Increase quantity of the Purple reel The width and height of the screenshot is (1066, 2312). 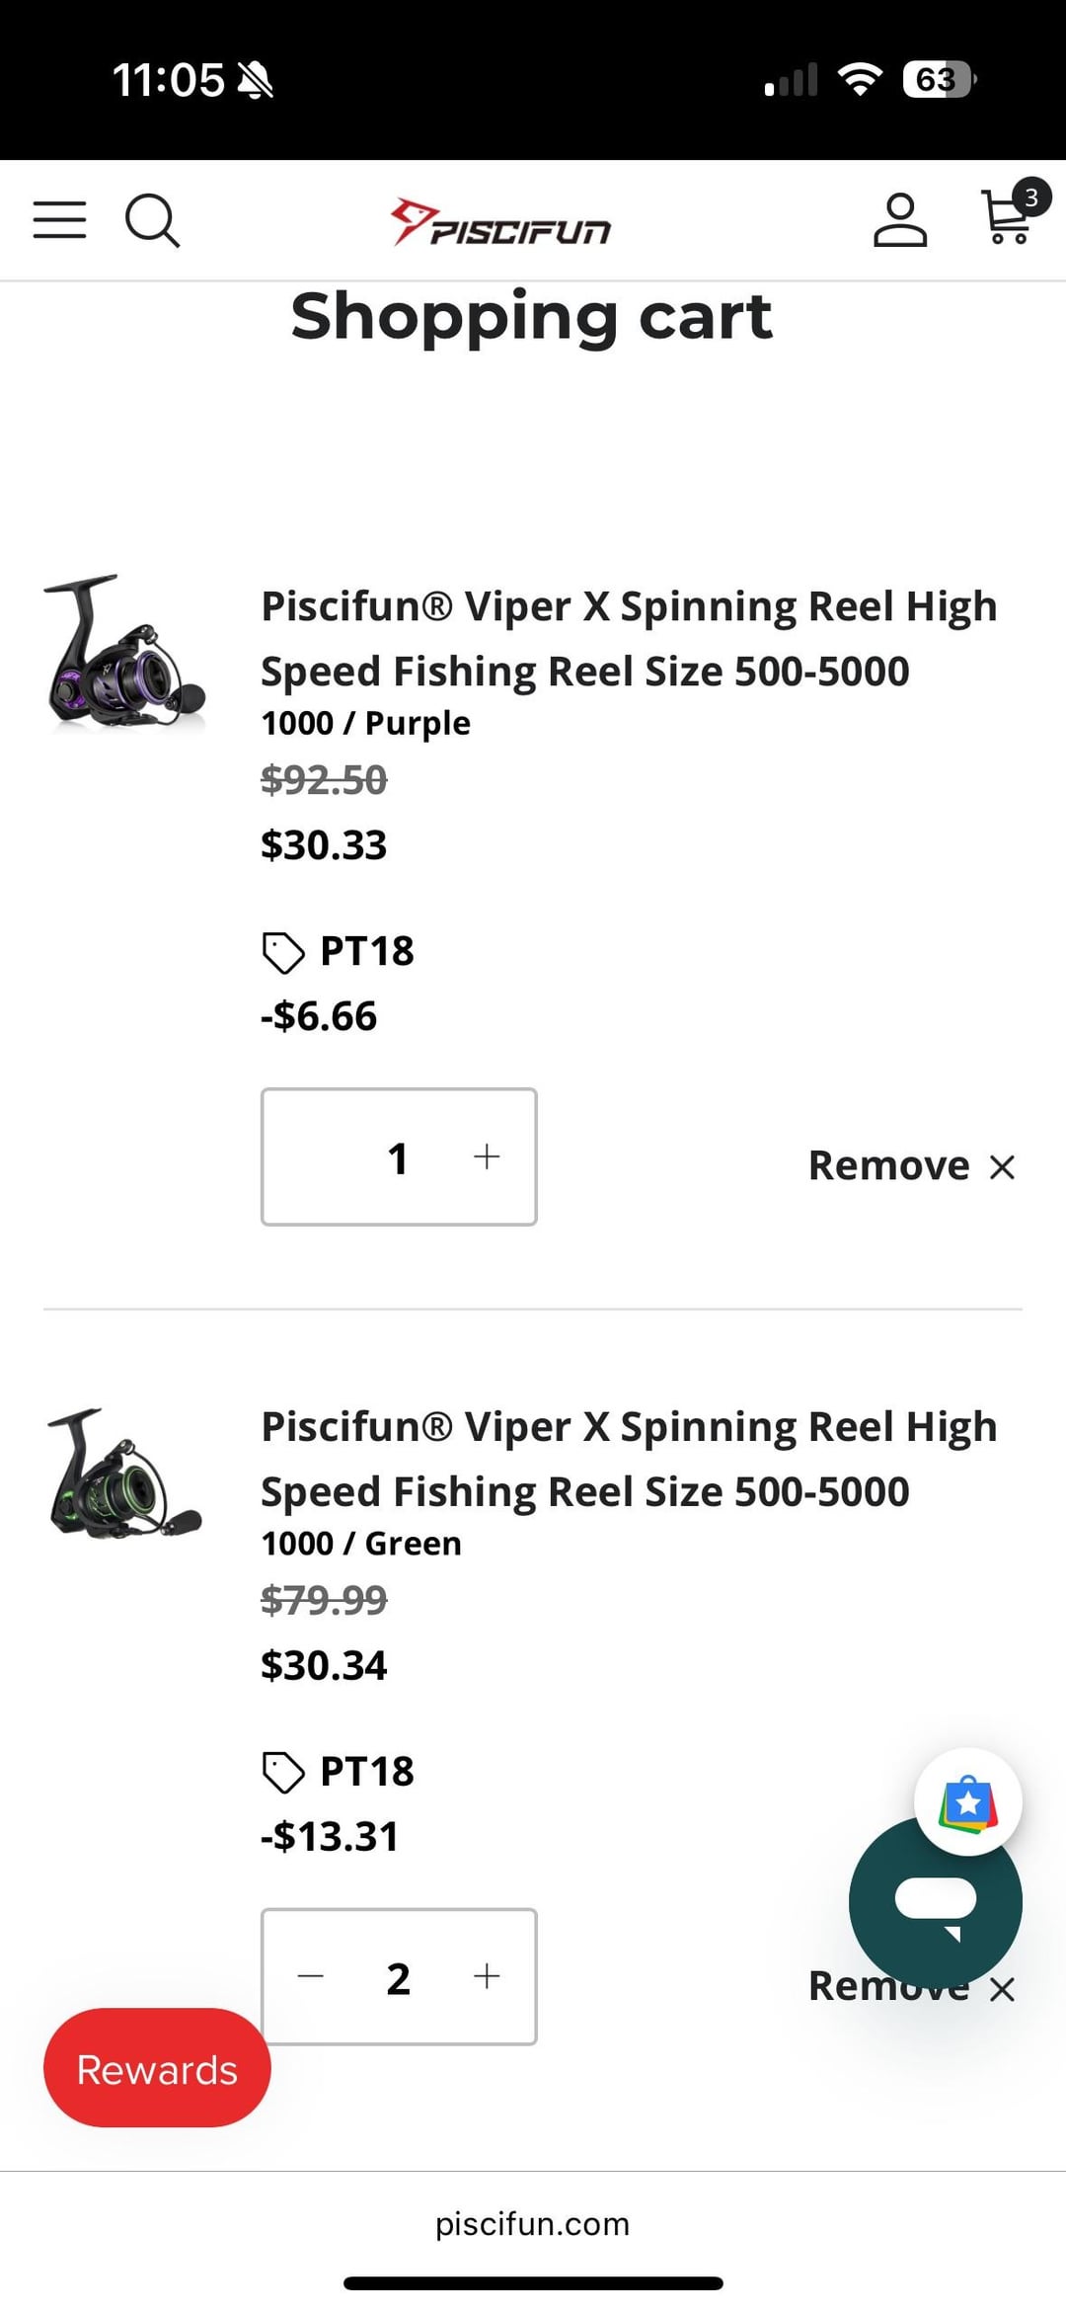click(x=487, y=1156)
